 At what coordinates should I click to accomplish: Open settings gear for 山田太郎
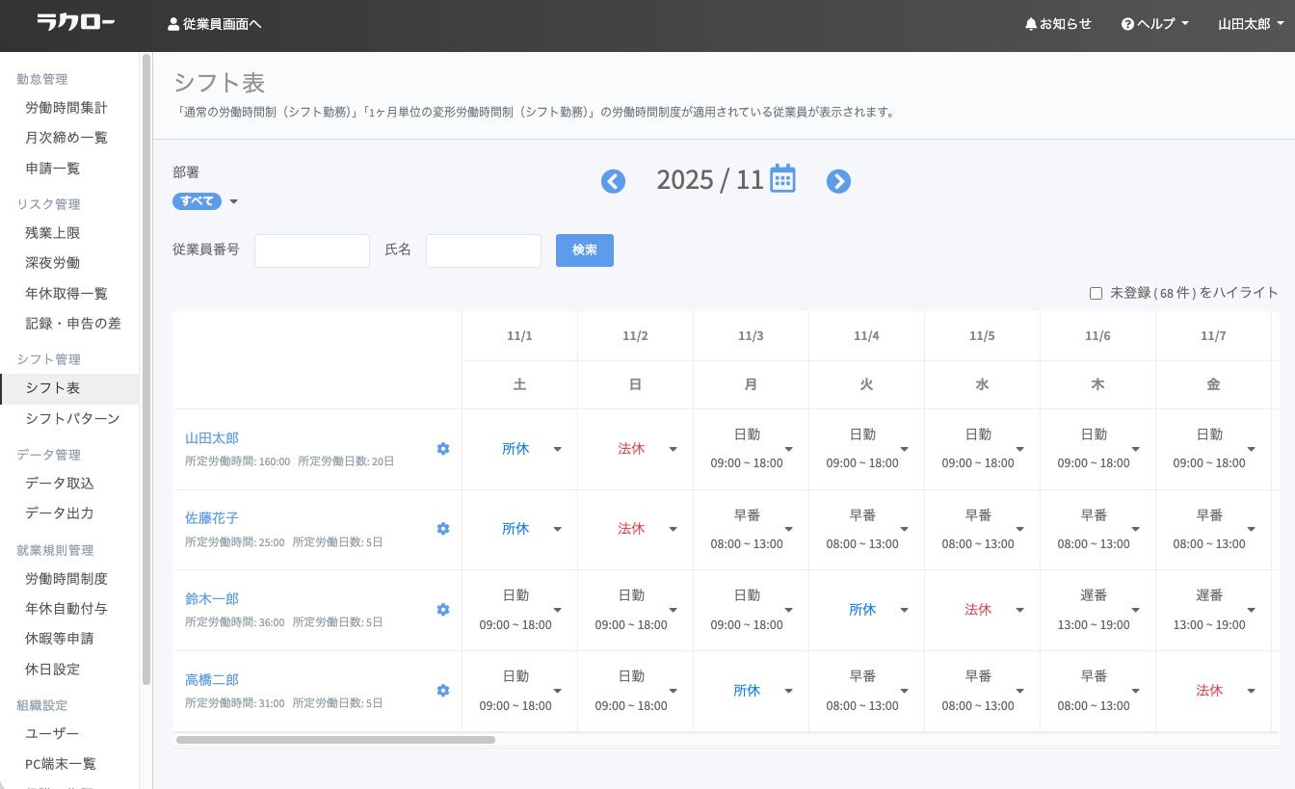point(443,449)
